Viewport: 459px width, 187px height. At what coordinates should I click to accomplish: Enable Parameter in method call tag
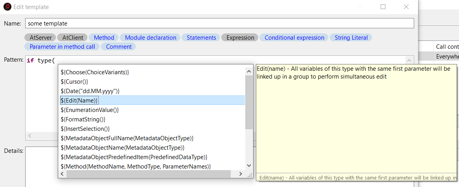[62, 47]
